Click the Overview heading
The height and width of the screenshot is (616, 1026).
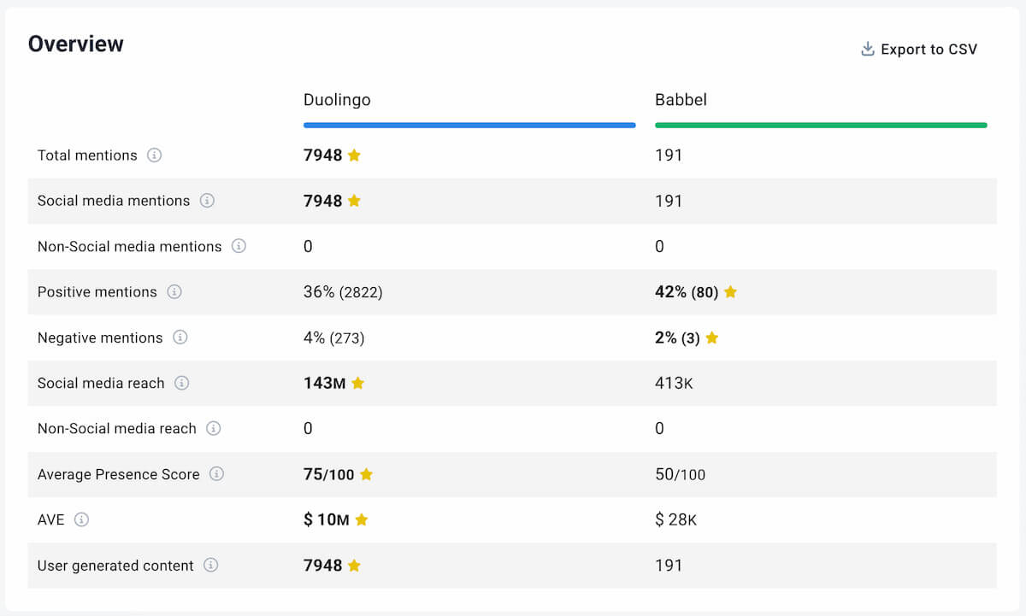click(x=75, y=43)
